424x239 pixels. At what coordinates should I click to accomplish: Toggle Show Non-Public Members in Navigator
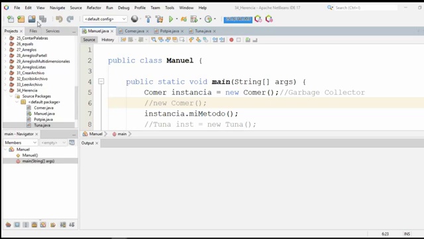click(34, 224)
